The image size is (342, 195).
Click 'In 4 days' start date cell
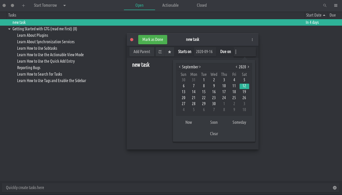pyautogui.click(x=312, y=23)
